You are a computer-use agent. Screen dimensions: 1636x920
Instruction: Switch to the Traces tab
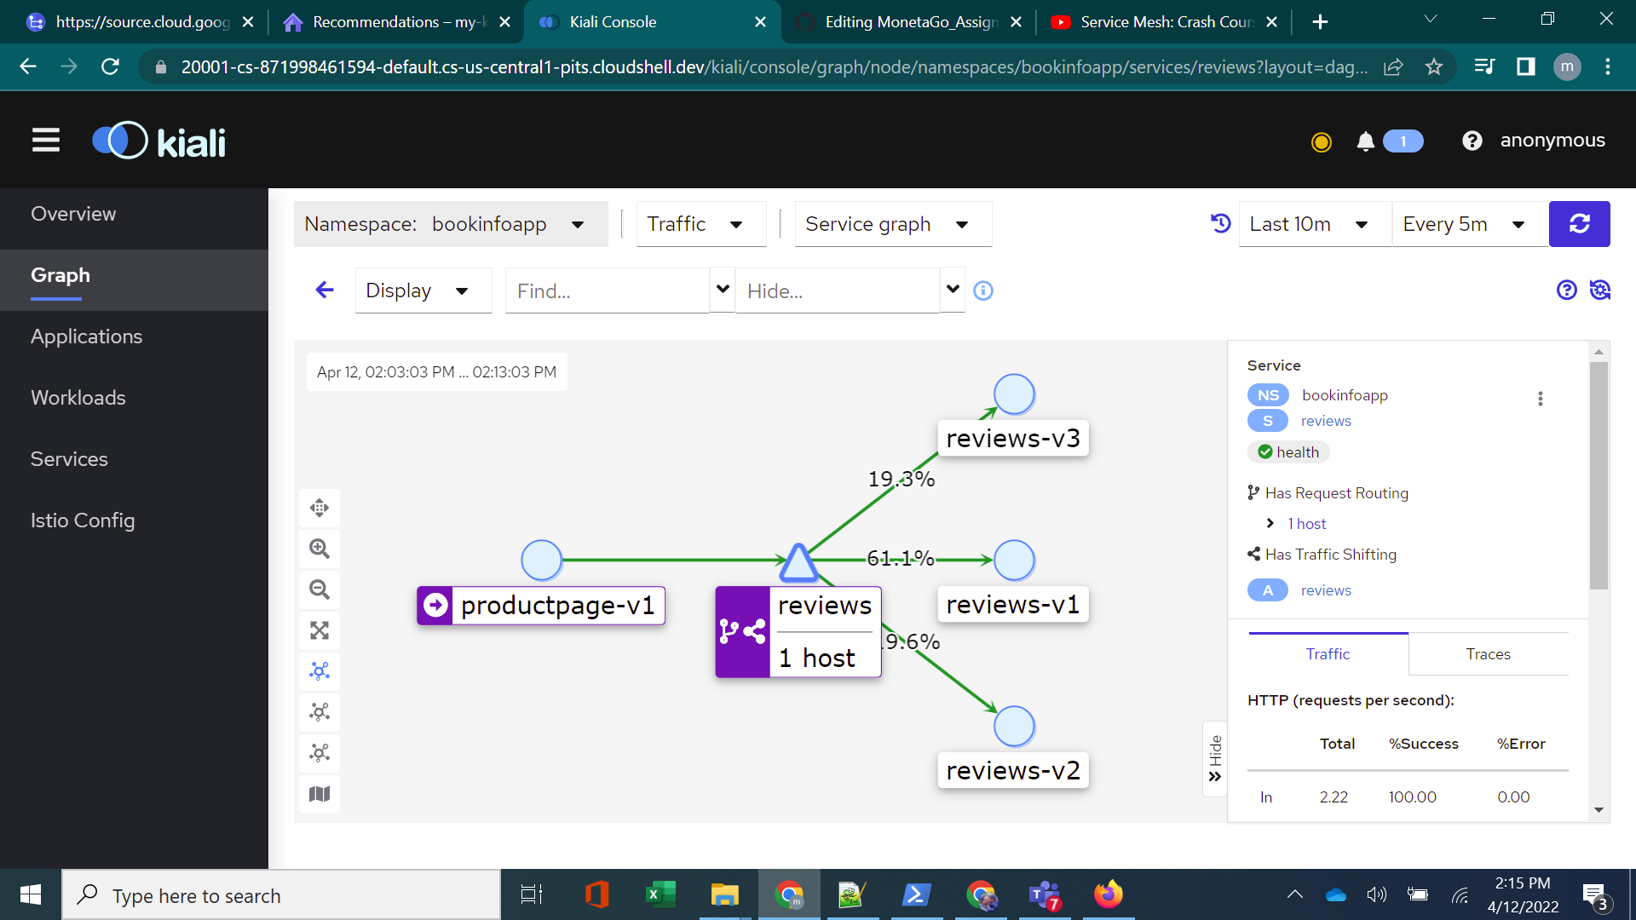(1488, 654)
